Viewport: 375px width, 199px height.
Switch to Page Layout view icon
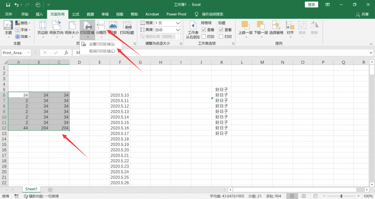(x=304, y=196)
